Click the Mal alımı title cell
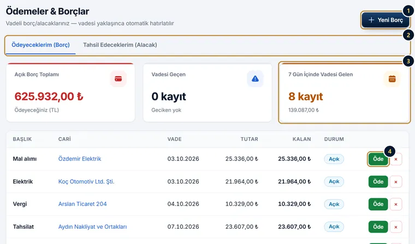 point(25,158)
